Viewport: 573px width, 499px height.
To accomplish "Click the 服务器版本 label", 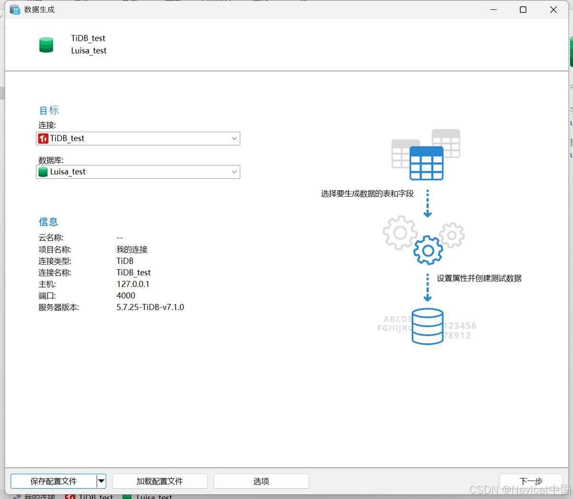I will click(59, 307).
